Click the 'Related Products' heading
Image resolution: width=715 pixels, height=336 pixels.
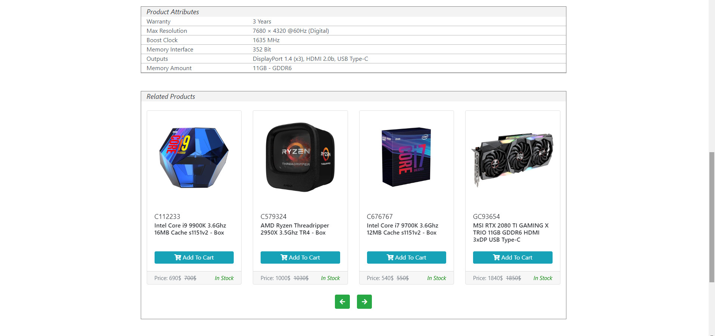pyautogui.click(x=171, y=97)
